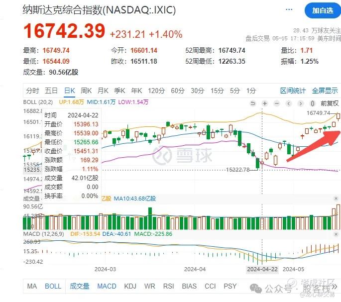Switch to the 1分 chart tab
Viewport: 341px width, 302px height.
[251, 91]
